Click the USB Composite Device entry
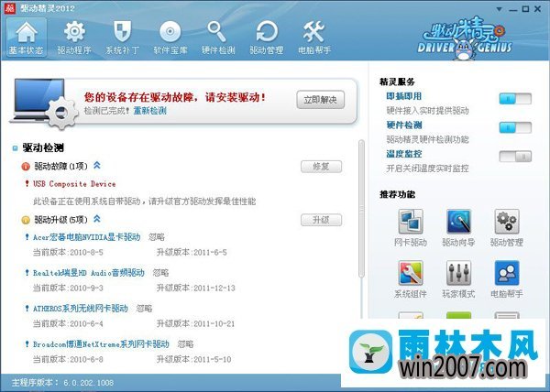Screen dimensions: 550x392 coord(74,184)
